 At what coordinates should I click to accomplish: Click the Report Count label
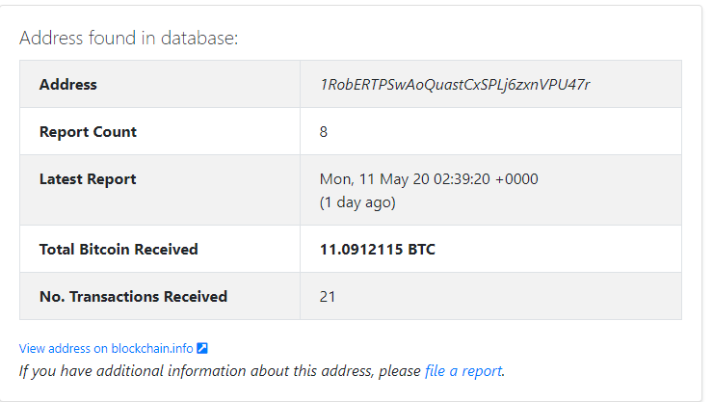[88, 132]
